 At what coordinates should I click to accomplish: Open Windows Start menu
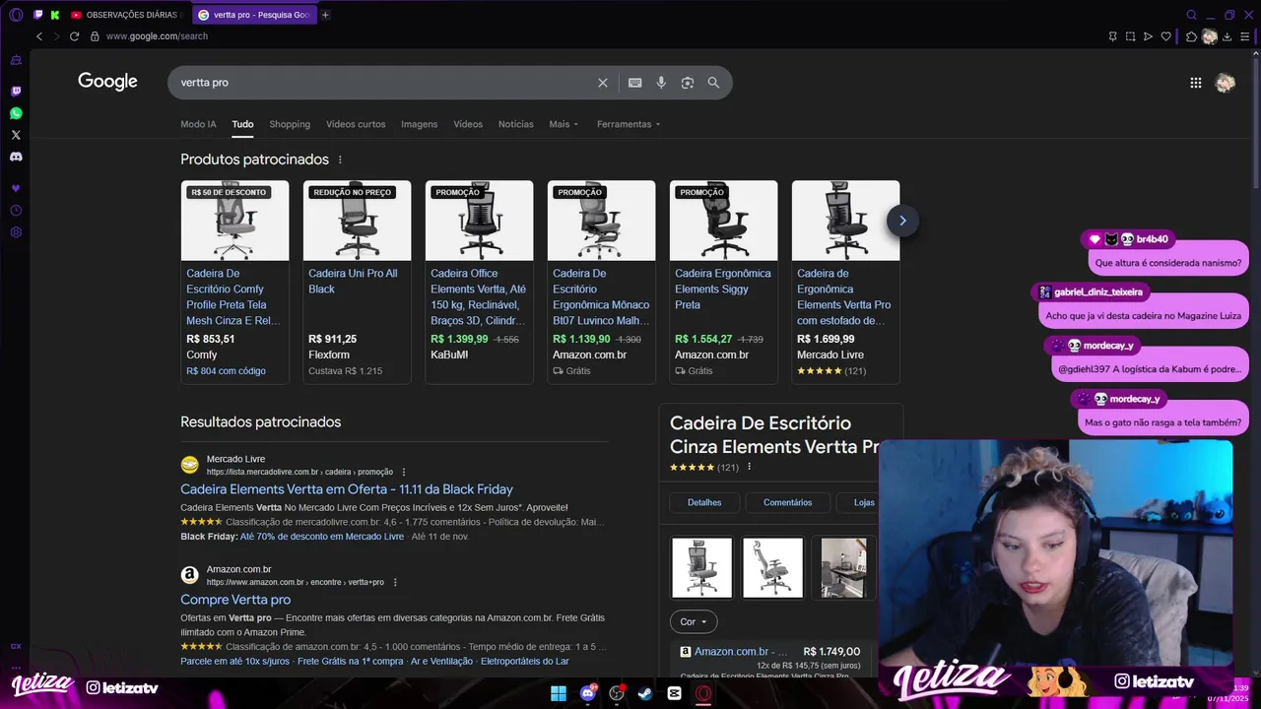pos(559,693)
